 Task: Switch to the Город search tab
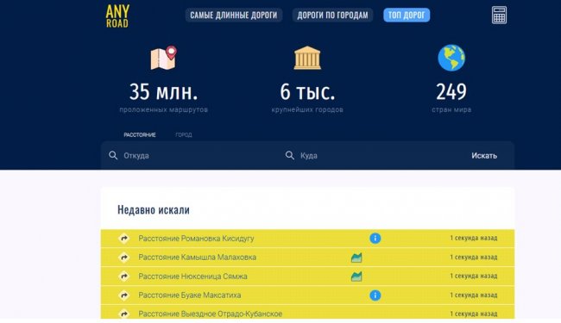click(184, 135)
